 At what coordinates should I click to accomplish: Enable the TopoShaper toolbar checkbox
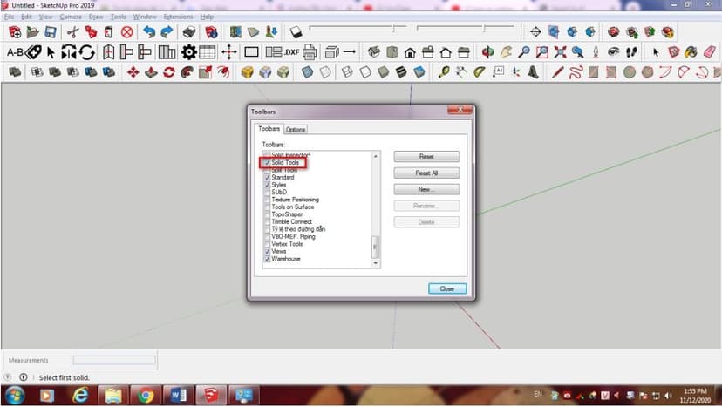tap(267, 214)
